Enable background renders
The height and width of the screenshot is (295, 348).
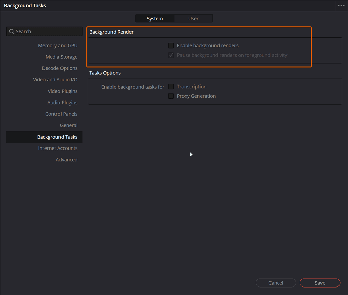click(171, 45)
